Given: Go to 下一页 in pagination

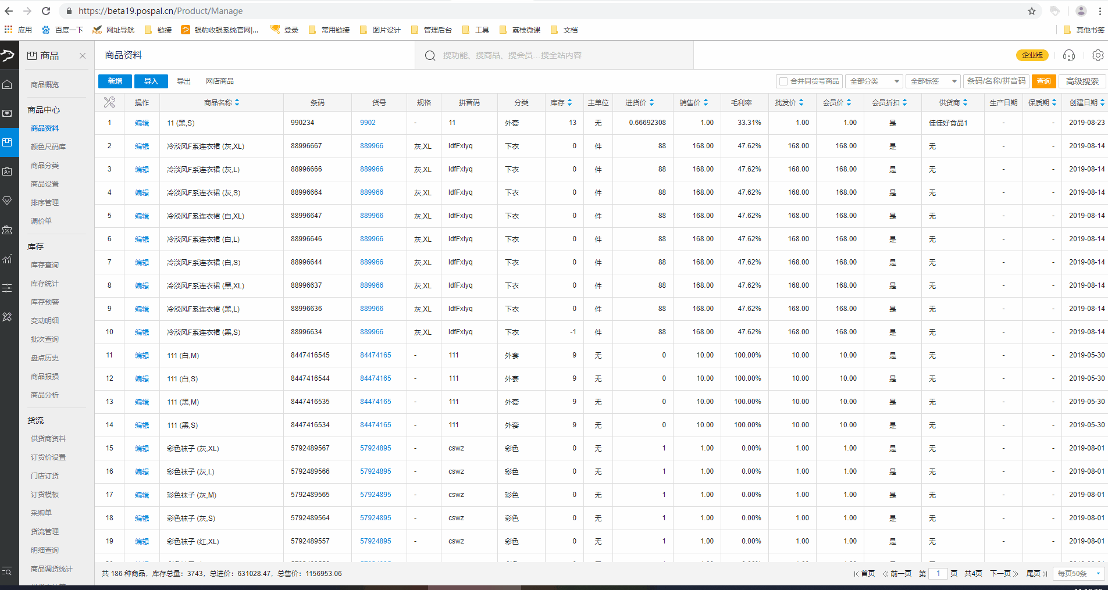Looking at the screenshot, I should (1004, 574).
